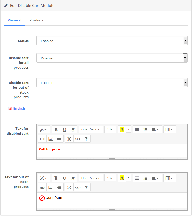Open the paragraph alignment menu in disabled cart editor
Viewport: 192px width, 216px height.
click(156, 129)
